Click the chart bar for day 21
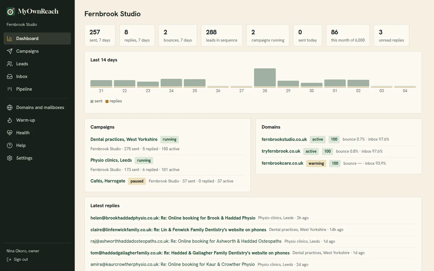 coord(101,84)
